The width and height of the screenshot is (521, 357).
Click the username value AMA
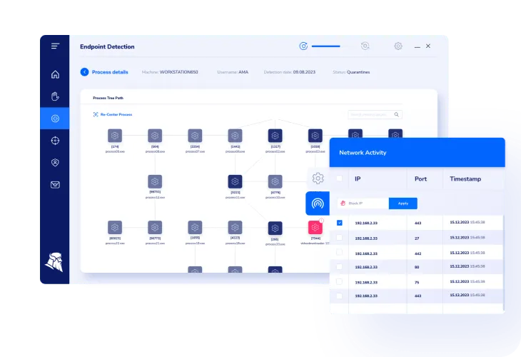point(243,72)
